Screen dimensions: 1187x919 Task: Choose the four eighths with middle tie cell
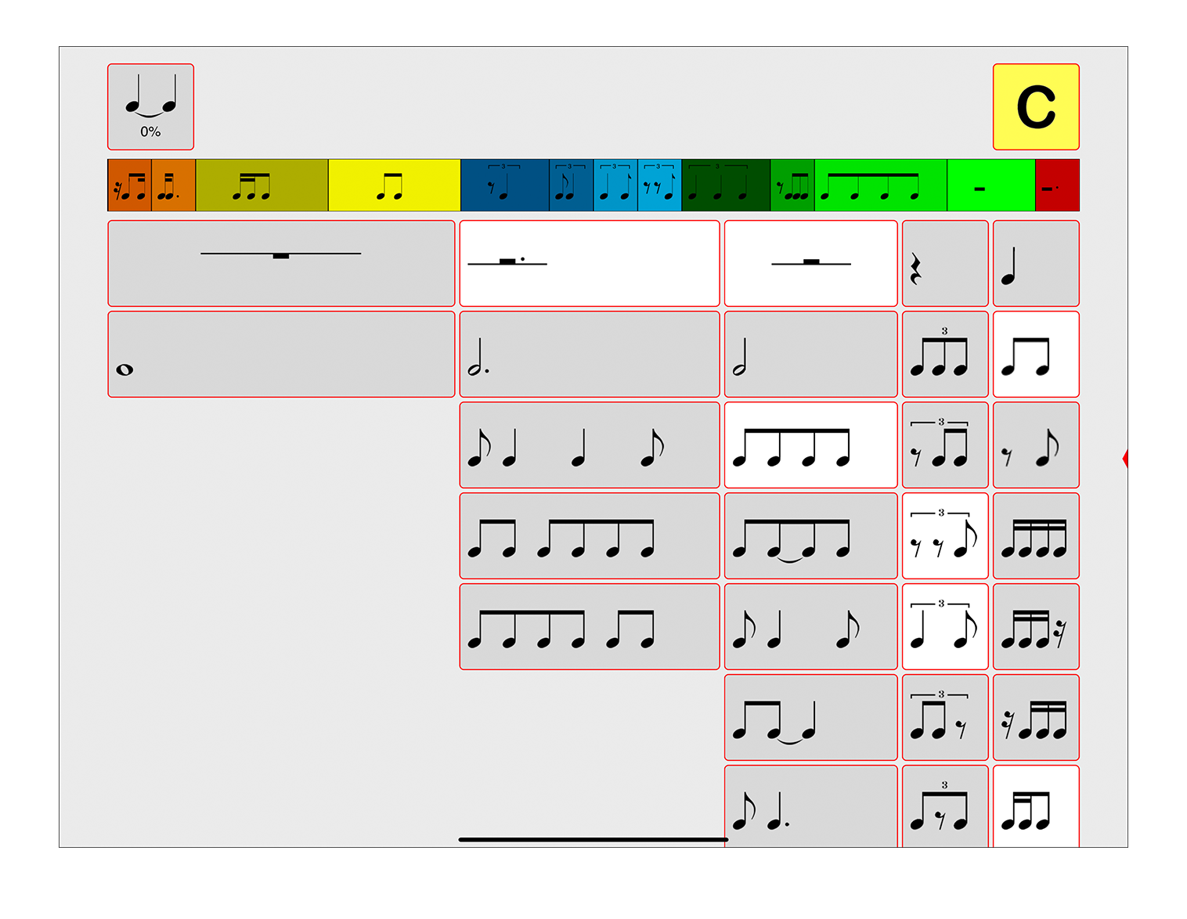[811, 535]
